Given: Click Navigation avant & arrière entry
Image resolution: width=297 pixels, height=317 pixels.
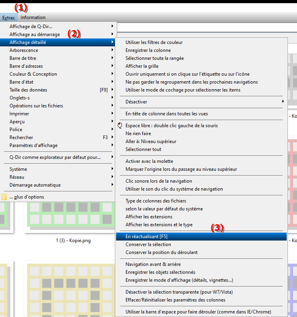Looking at the screenshot, I should click(201, 264).
